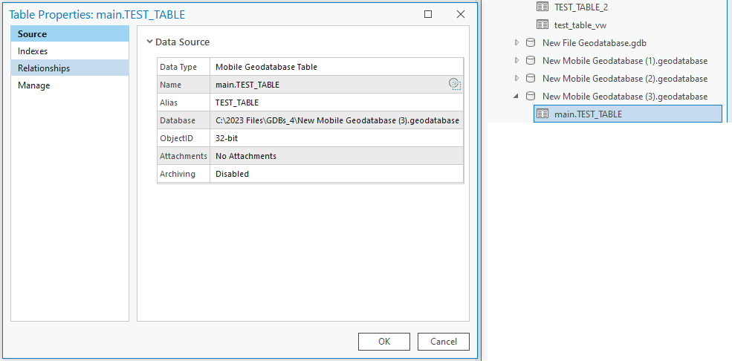Expand New File Geodatabase.gdb tree node
732x361 pixels.
pyautogui.click(x=516, y=42)
